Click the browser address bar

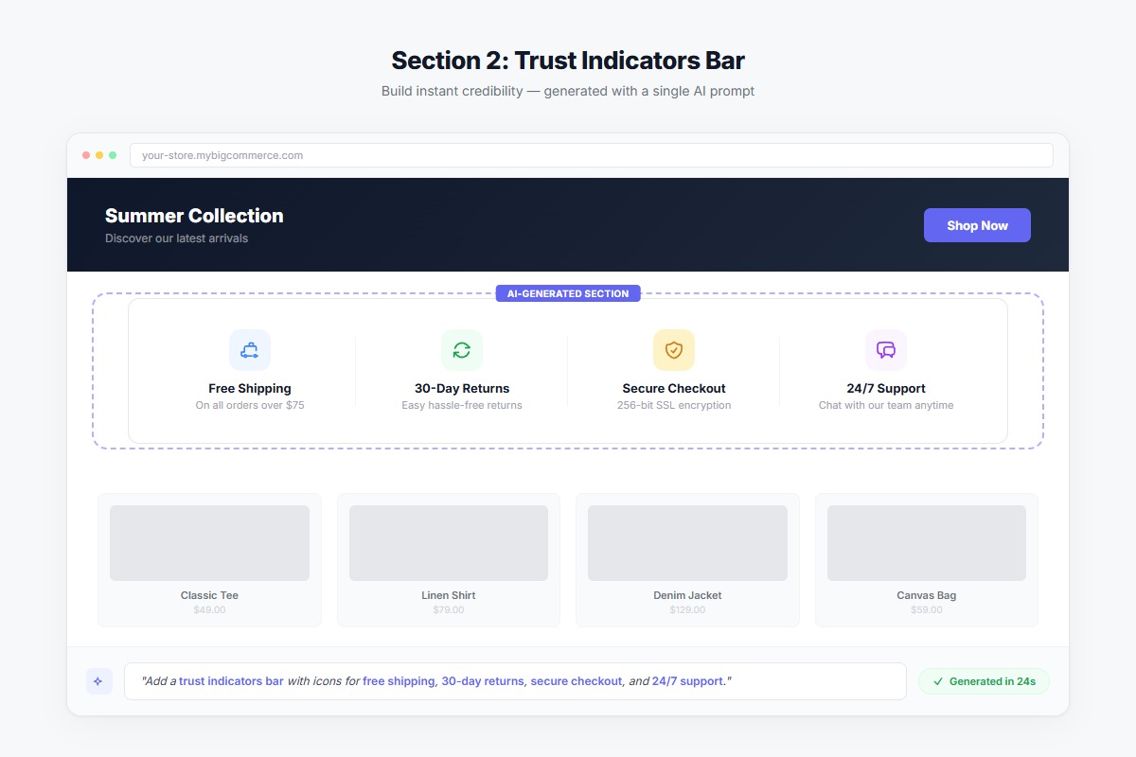592,154
